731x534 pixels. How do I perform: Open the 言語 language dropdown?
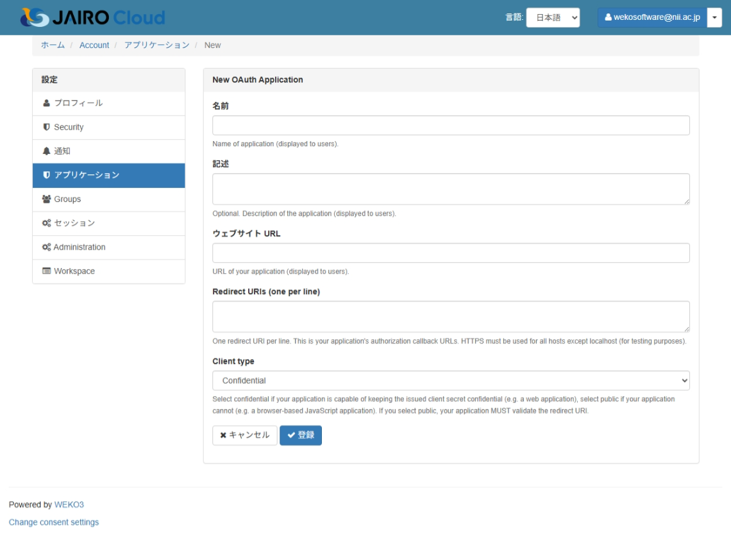click(x=553, y=18)
